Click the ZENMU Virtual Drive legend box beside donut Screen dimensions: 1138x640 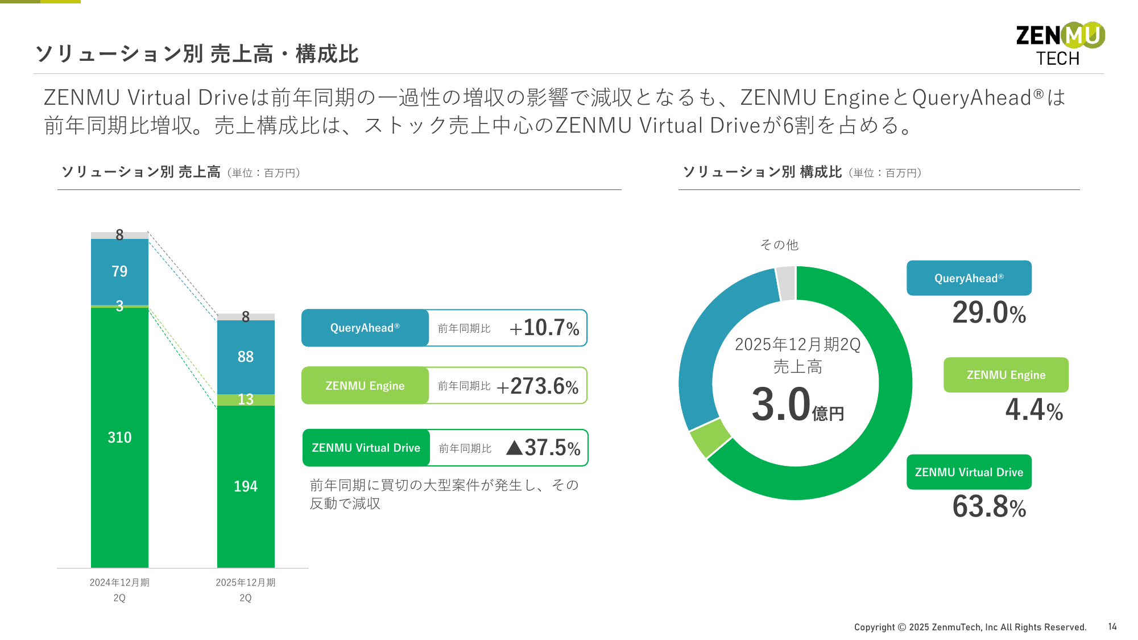coord(969,472)
